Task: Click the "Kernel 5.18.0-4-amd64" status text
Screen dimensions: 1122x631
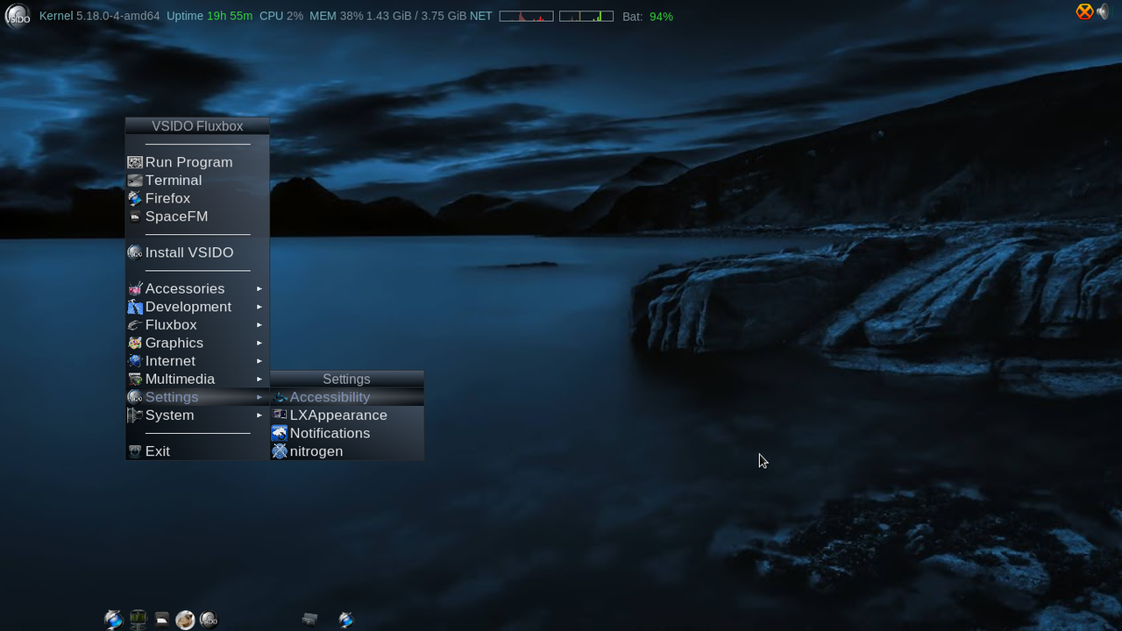Action: coord(100,16)
